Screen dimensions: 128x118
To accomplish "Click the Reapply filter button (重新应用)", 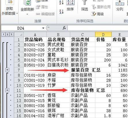I will [x=101, y=7].
